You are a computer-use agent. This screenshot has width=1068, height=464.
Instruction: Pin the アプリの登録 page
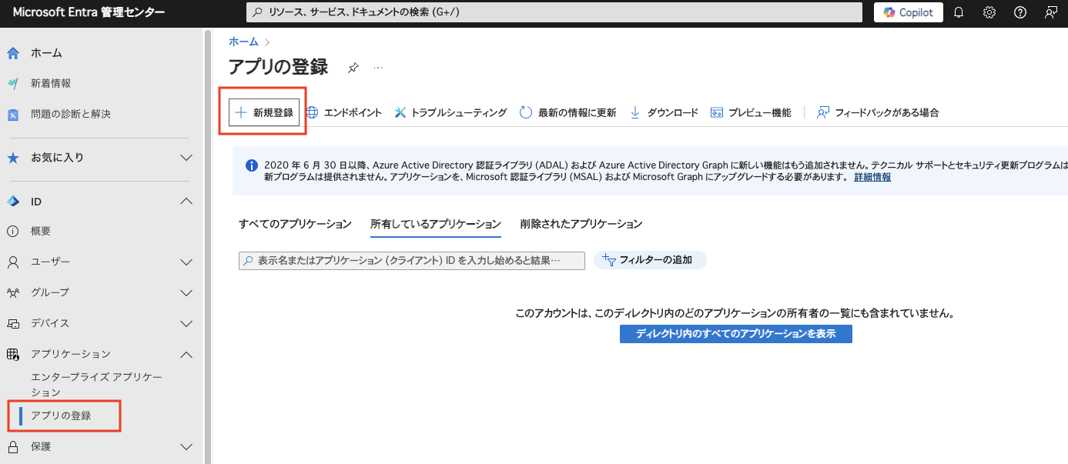(x=353, y=68)
